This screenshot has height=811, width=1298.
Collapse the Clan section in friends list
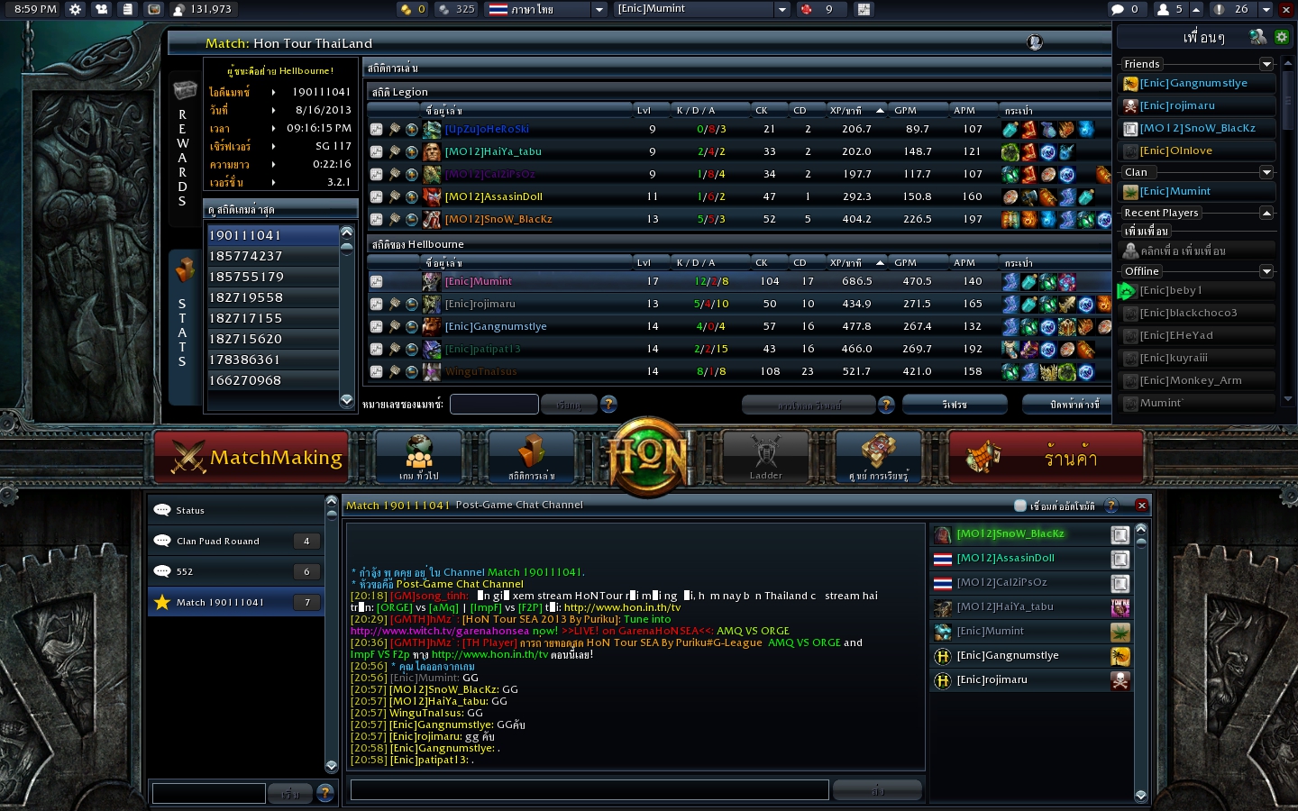(1266, 172)
